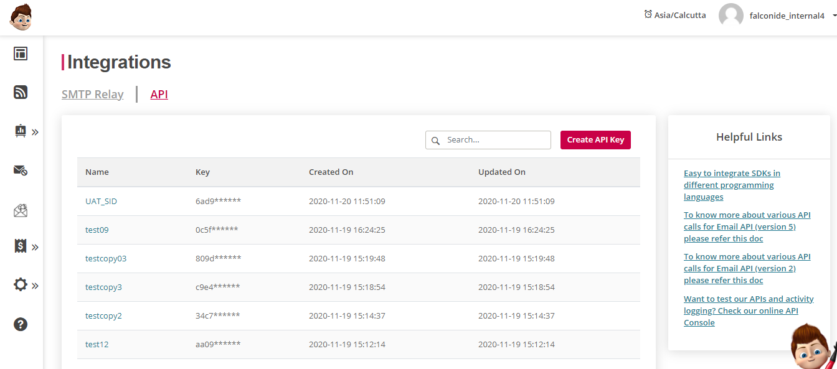Click the key aa09****** cell
The width and height of the screenshot is (837, 369).
pos(218,344)
